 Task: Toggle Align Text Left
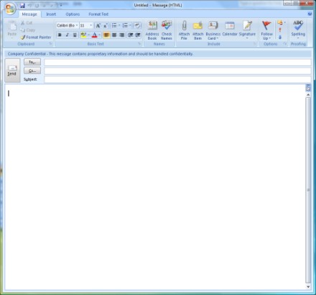pos(106,35)
